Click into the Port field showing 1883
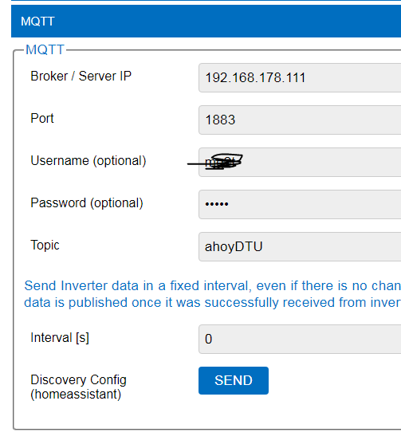 (x=300, y=120)
